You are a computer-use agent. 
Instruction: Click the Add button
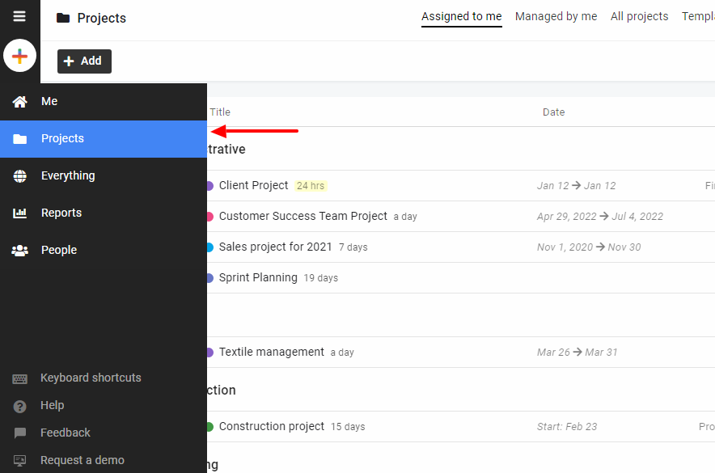click(x=84, y=61)
